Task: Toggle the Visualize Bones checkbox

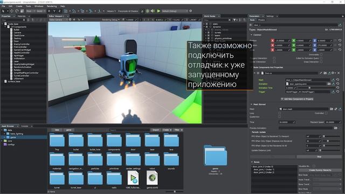Action: (314, 166)
